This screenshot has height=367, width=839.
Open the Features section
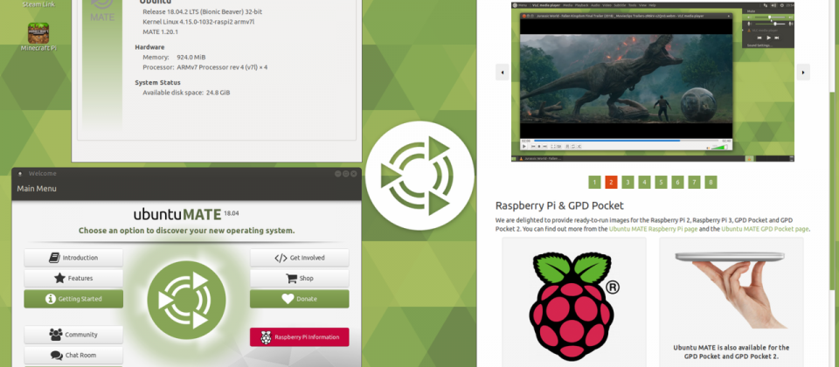73,278
